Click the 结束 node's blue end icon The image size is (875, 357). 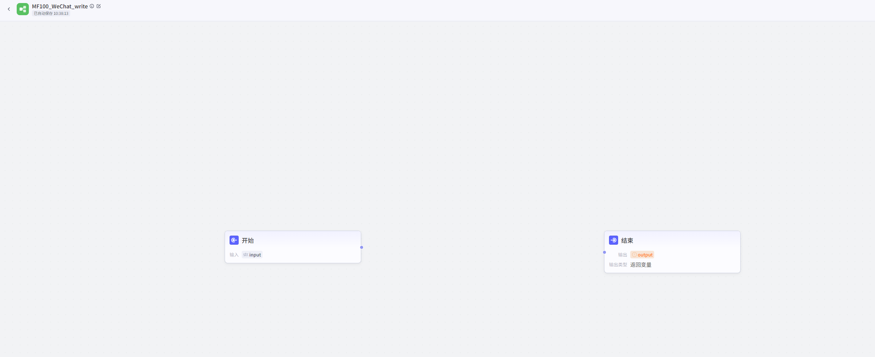(614, 240)
